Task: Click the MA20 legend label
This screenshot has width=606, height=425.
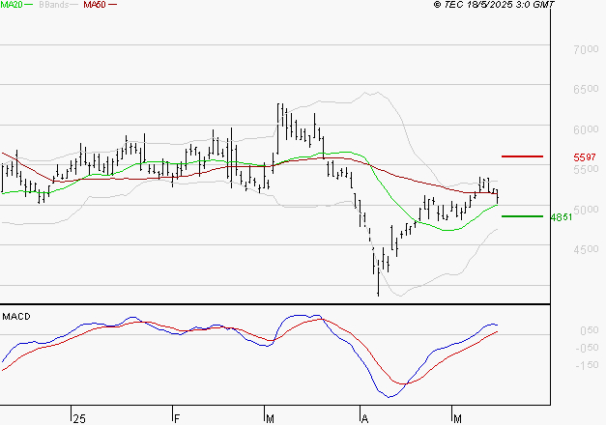Action: pos(11,6)
